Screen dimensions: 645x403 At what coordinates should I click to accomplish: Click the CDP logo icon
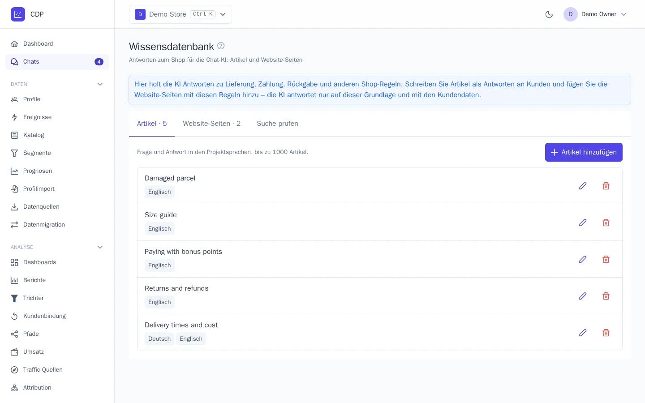click(18, 14)
